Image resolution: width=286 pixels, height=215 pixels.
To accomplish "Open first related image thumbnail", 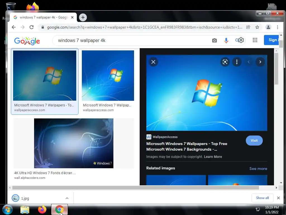I will pyautogui.click(x=176, y=180).
